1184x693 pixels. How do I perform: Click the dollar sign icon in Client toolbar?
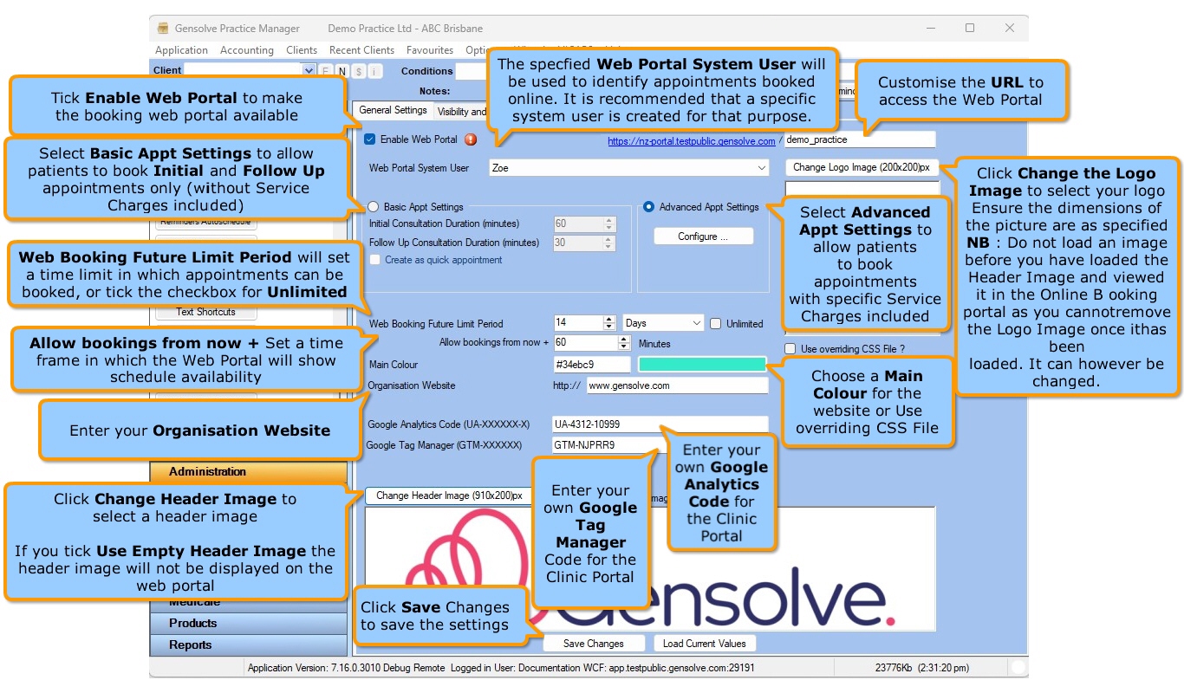click(x=359, y=71)
